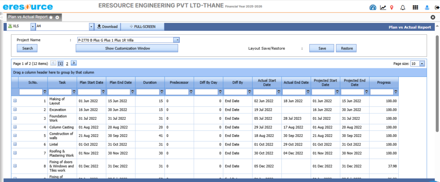The width and height of the screenshot is (440, 182).
Task: Open the Page size dropdown
Action: point(422,64)
